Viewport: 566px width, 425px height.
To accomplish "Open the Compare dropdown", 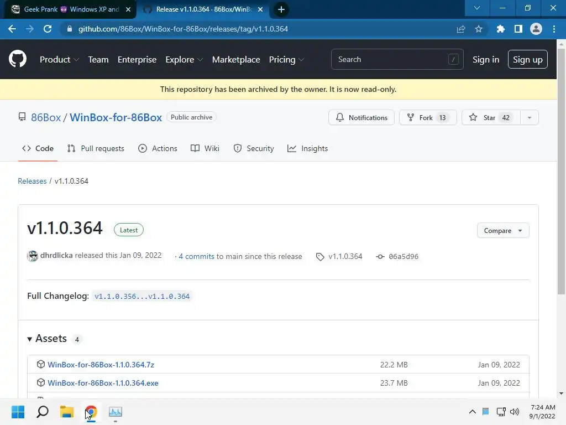I will [503, 231].
